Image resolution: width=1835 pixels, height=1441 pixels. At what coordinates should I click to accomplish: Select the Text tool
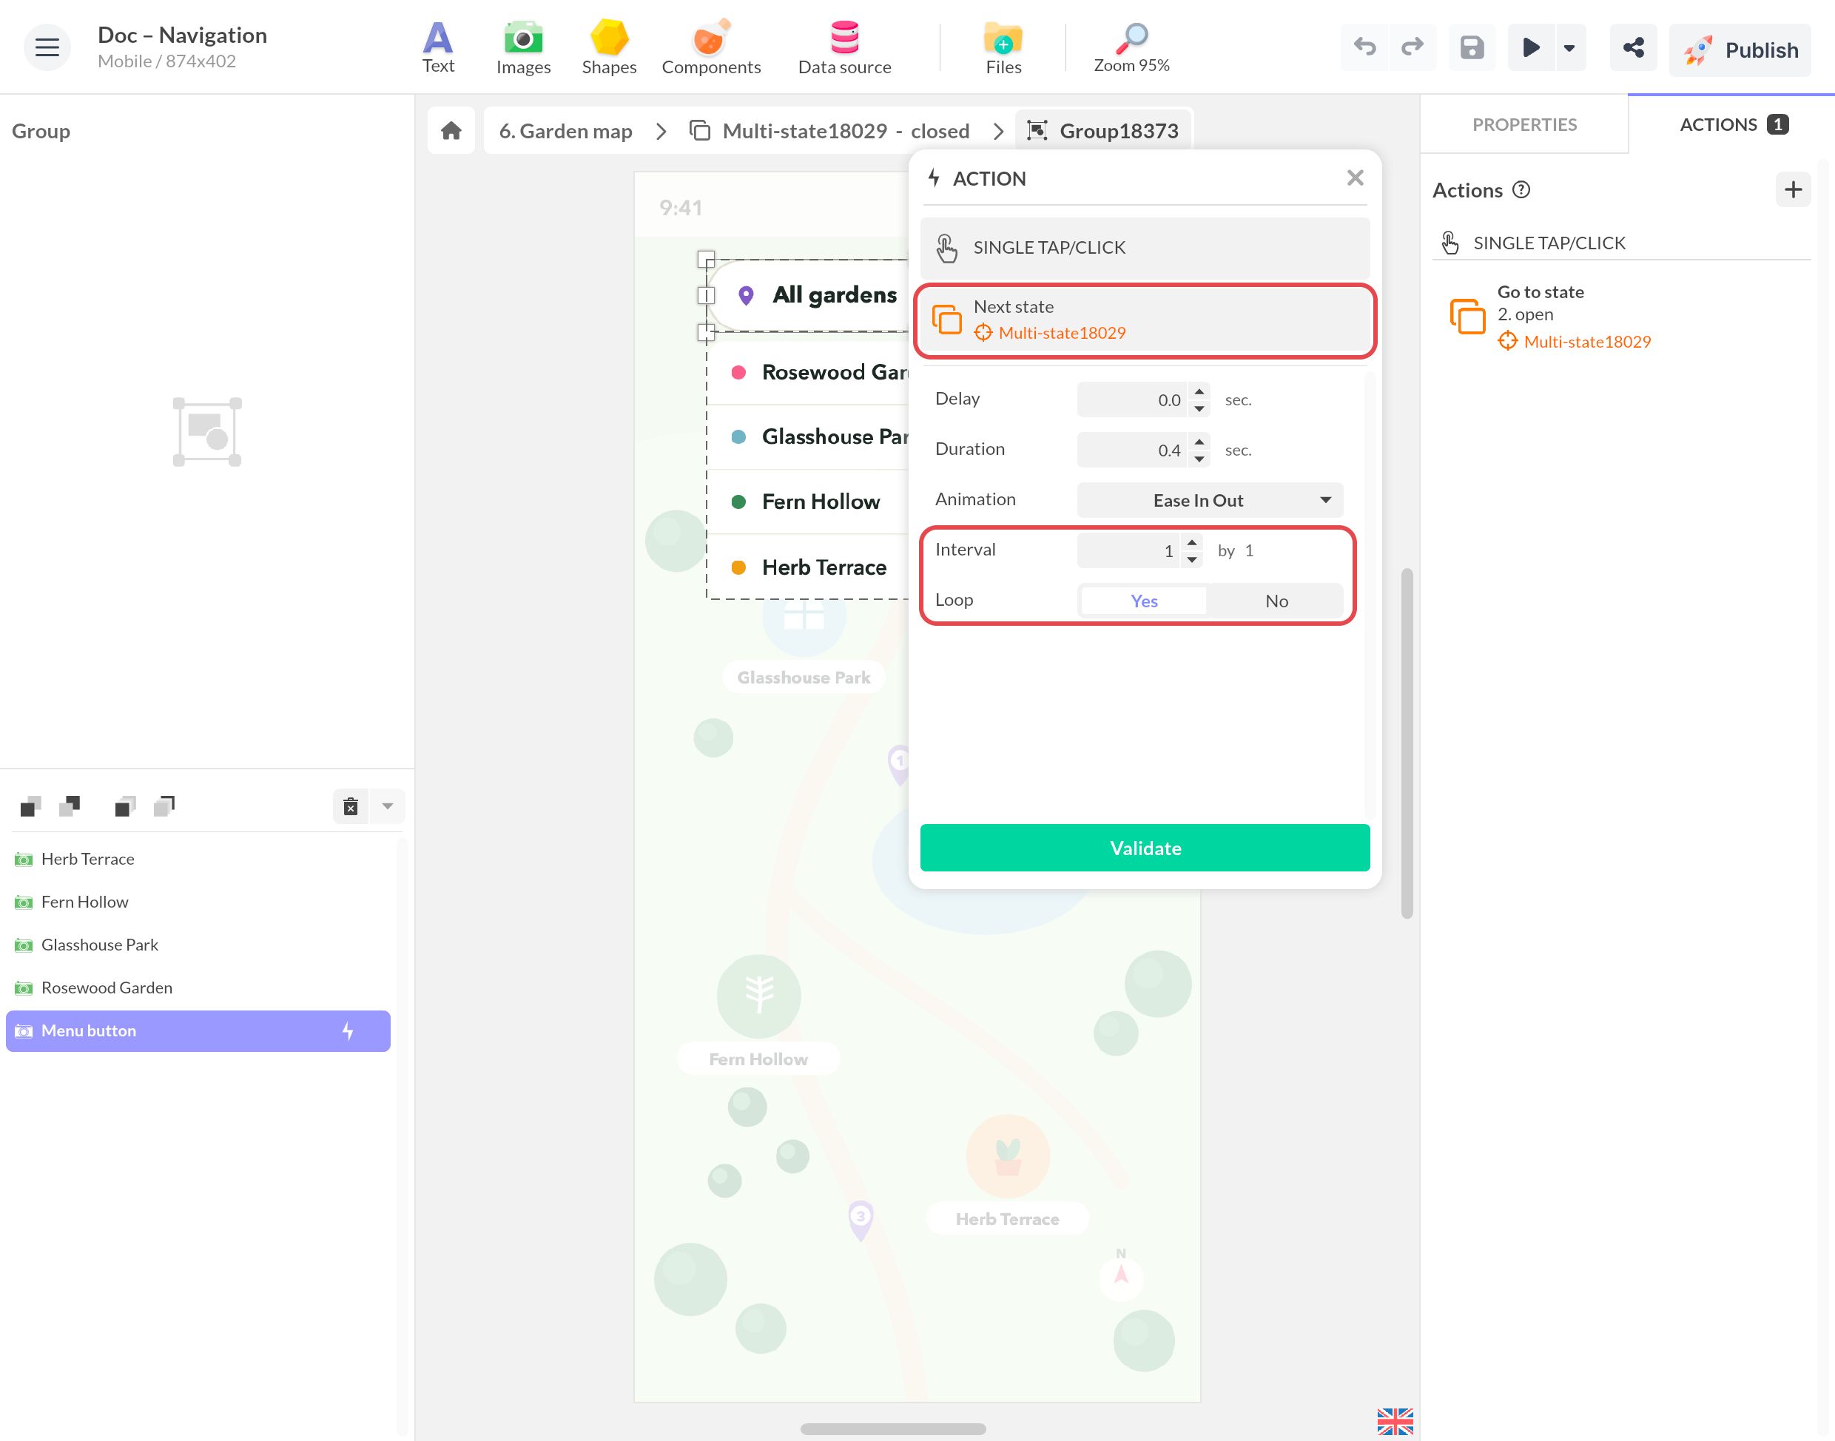[x=438, y=48]
